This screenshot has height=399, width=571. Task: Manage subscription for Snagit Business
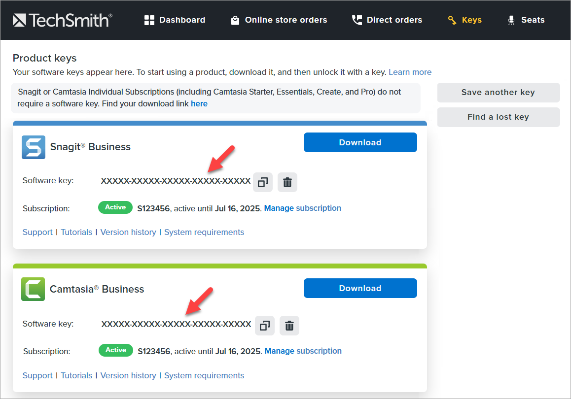pyautogui.click(x=302, y=208)
